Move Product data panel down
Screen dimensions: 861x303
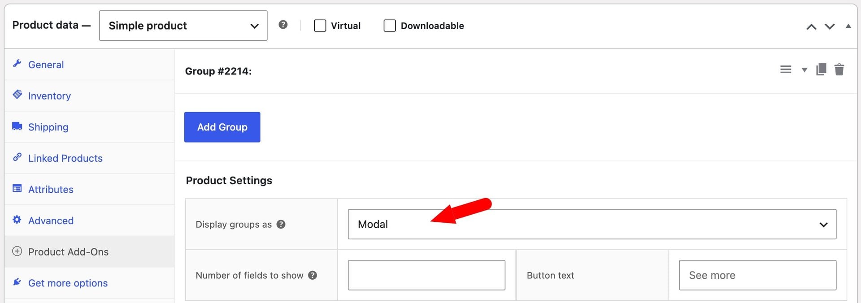click(x=830, y=26)
